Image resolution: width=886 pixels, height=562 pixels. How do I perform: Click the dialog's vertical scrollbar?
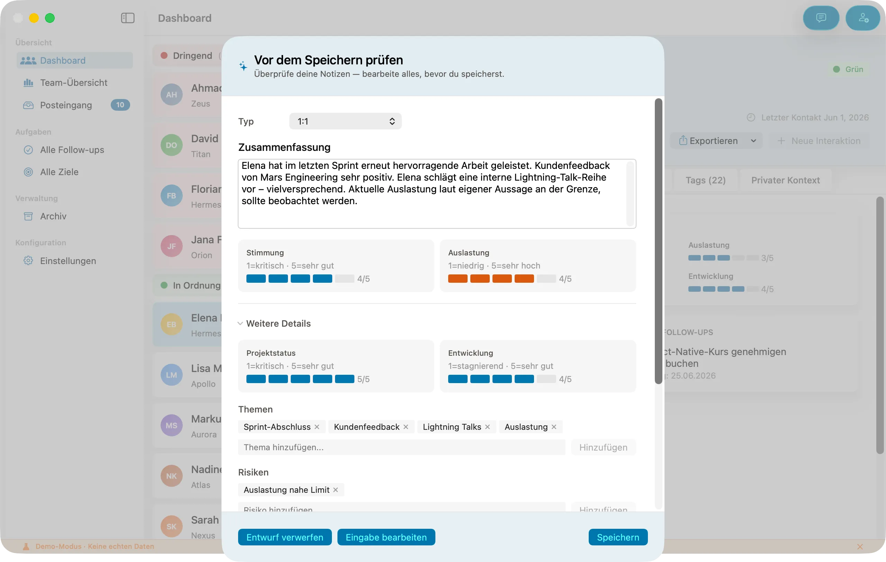coord(659,241)
